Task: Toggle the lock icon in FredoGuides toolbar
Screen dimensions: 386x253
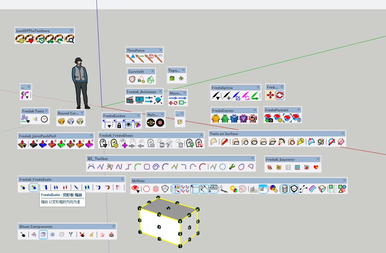Action: 119,125
